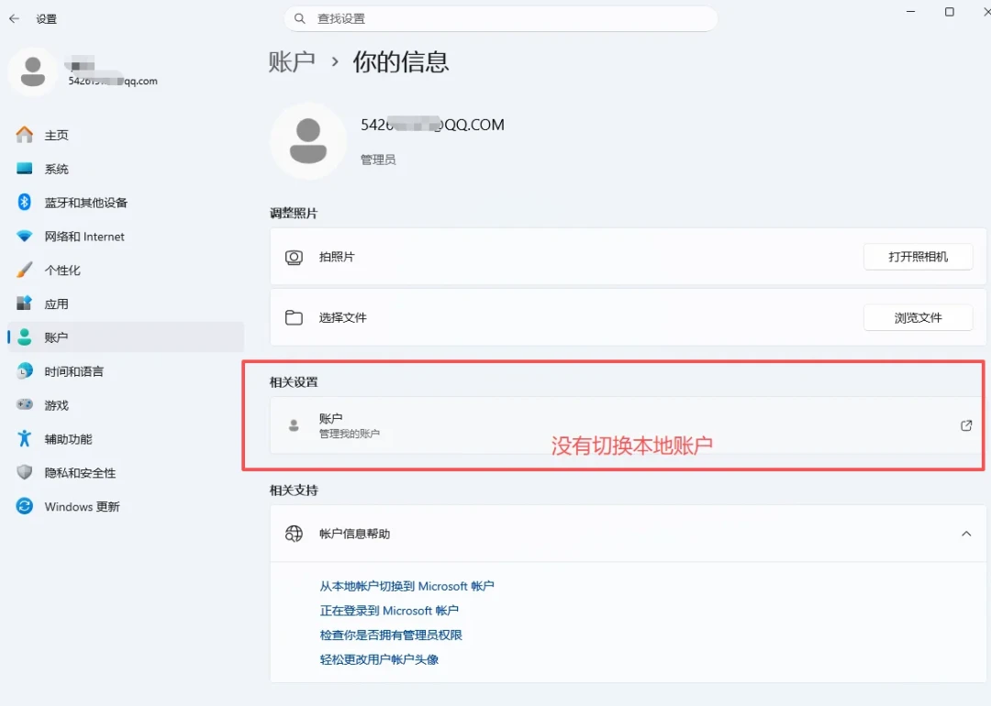Click the sidebar profile avatar

pyautogui.click(x=33, y=72)
